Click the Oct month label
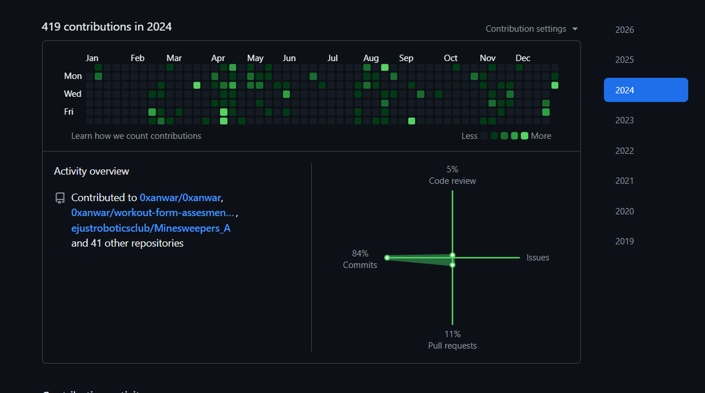705x393 pixels. click(451, 58)
